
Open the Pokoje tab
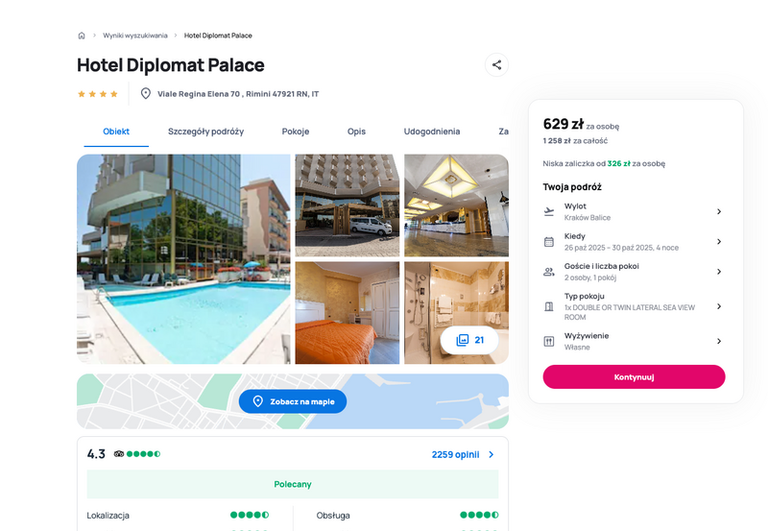tap(296, 132)
